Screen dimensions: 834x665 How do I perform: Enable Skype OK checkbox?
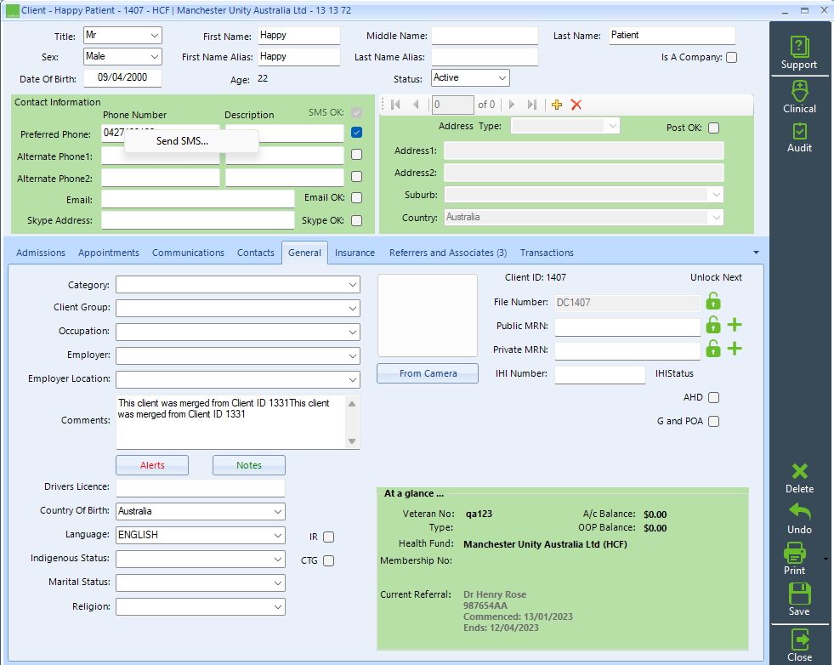[x=357, y=220]
